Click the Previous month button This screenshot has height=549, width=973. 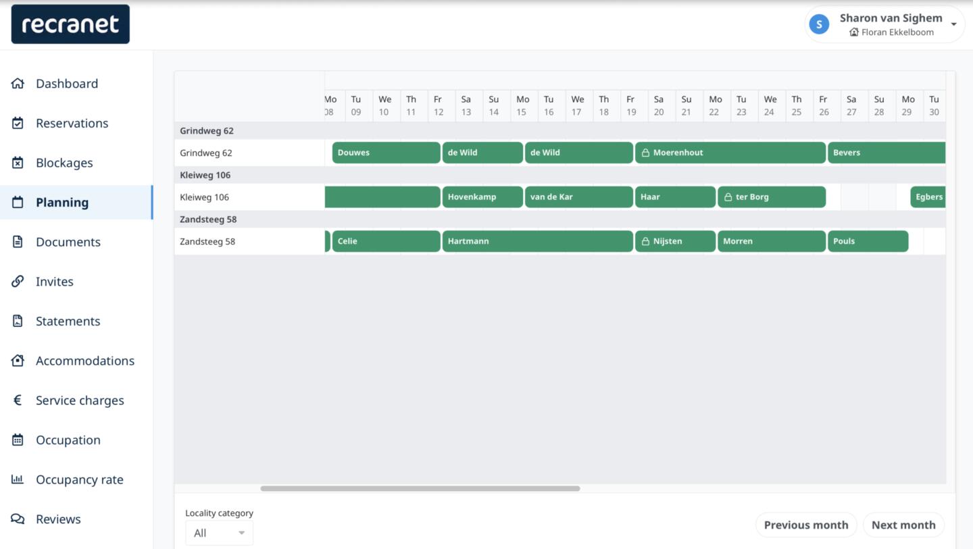point(805,525)
